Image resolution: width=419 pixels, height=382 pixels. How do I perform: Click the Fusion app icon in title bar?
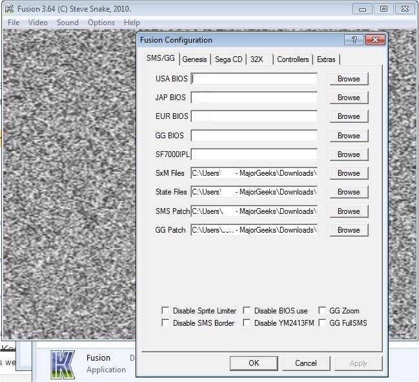click(9, 9)
